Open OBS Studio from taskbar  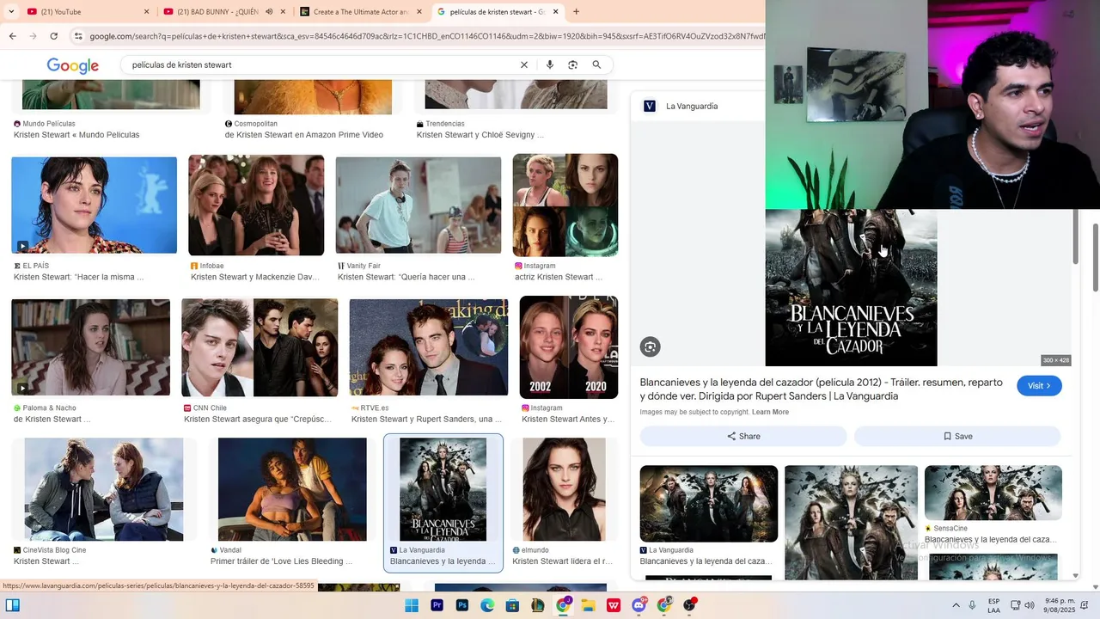(689, 605)
